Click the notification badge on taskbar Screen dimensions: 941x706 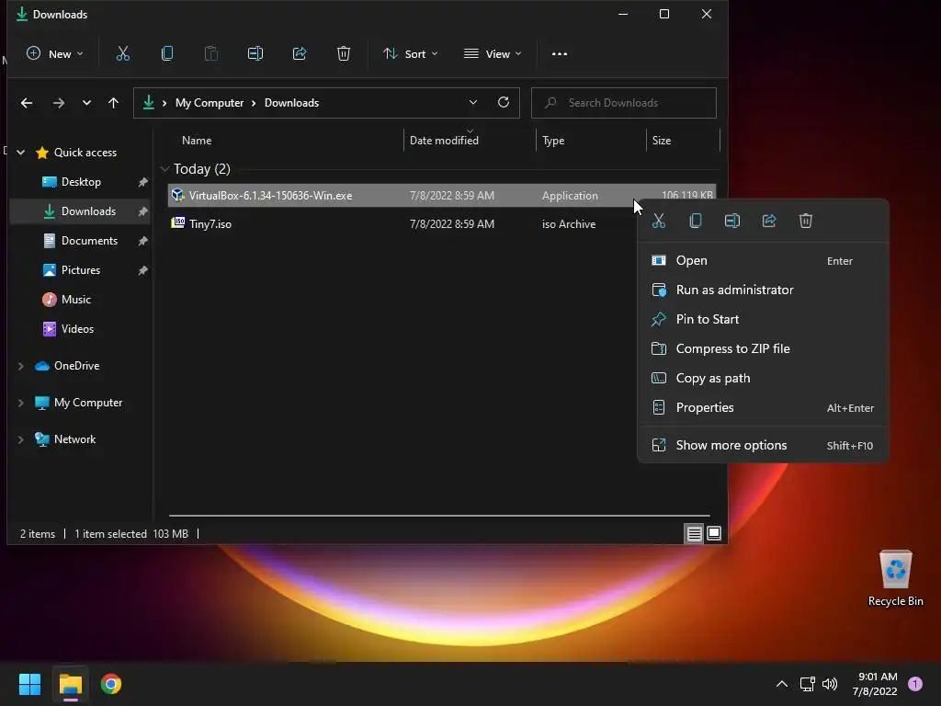pos(915,684)
